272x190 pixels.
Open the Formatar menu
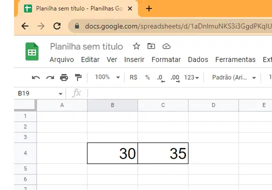[x=166, y=59]
